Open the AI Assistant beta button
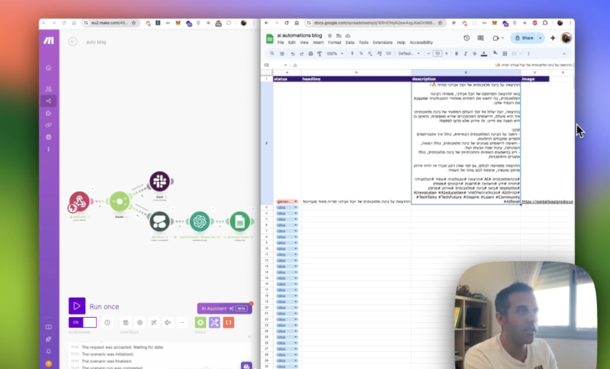Viewport: 610px width, 369px height. click(x=225, y=308)
